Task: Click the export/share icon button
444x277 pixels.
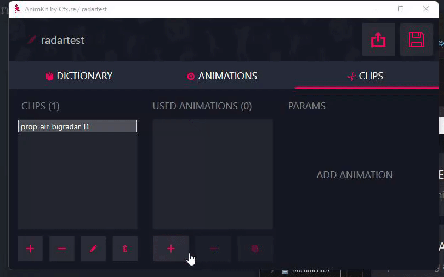Action: pos(378,39)
